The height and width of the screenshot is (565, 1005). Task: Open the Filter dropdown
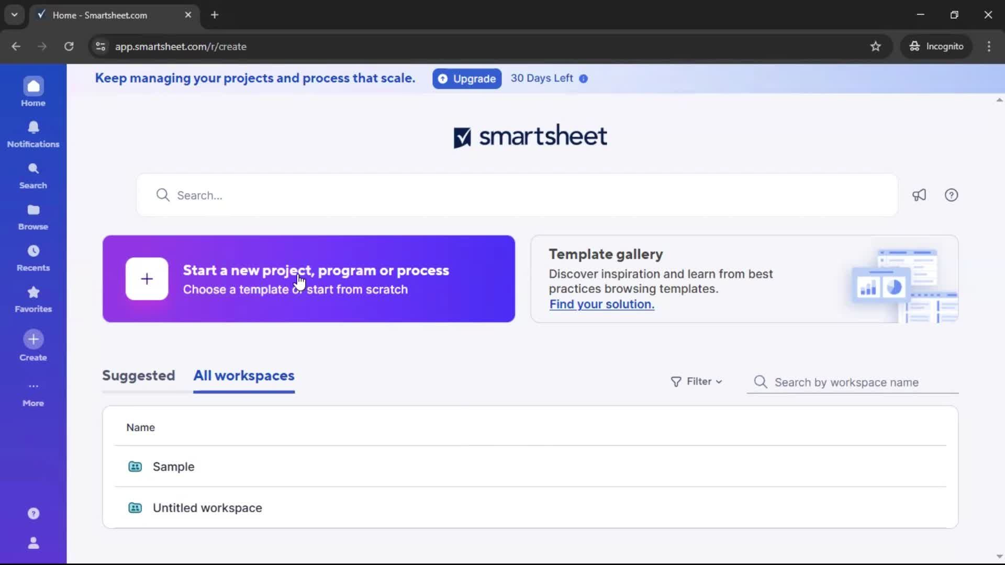coord(696,381)
